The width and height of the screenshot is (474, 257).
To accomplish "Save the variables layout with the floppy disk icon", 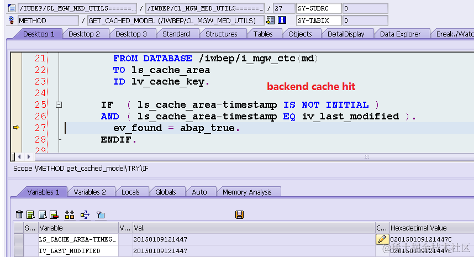I will click(x=239, y=214).
